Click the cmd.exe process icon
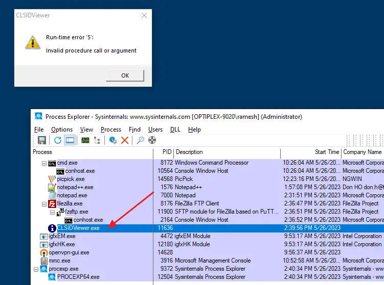384x285 pixels. point(52,163)
